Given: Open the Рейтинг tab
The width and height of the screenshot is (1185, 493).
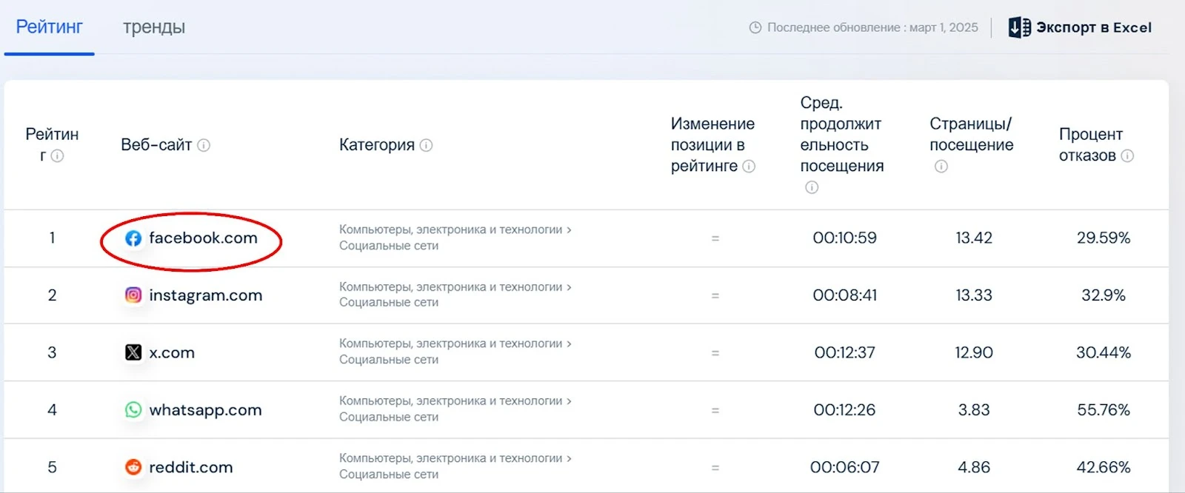Looking at the screenshot, I should click(50, 27).
